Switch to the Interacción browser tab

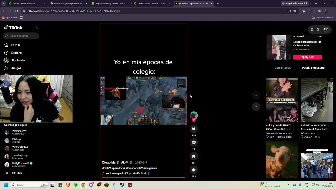(69, 4)
